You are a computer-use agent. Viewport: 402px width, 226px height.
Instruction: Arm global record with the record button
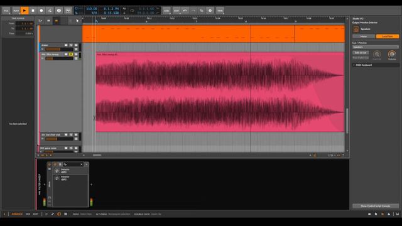[41, 11]
